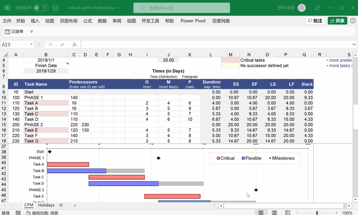The height and width of the screenshot is (215, 358).
Task: Open the 帮助 tab
Action: [169, 21]
